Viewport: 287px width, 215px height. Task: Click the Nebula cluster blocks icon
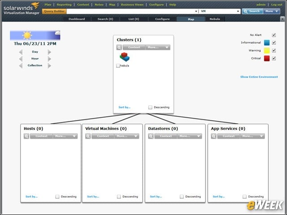[x=125, y=57]
